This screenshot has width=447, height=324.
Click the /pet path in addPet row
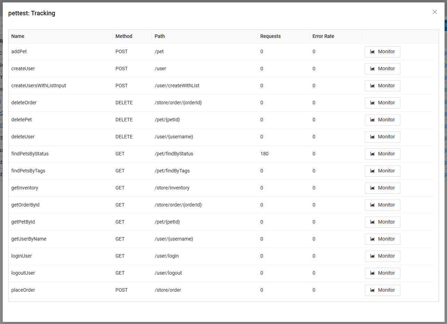pos(159,51)
